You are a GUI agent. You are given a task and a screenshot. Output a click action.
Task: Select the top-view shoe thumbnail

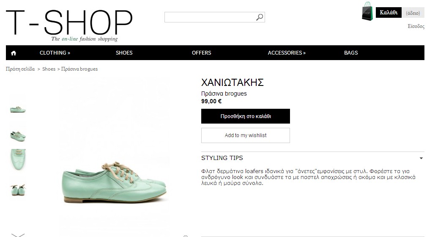pyautogui.click(x=18, y=160)
